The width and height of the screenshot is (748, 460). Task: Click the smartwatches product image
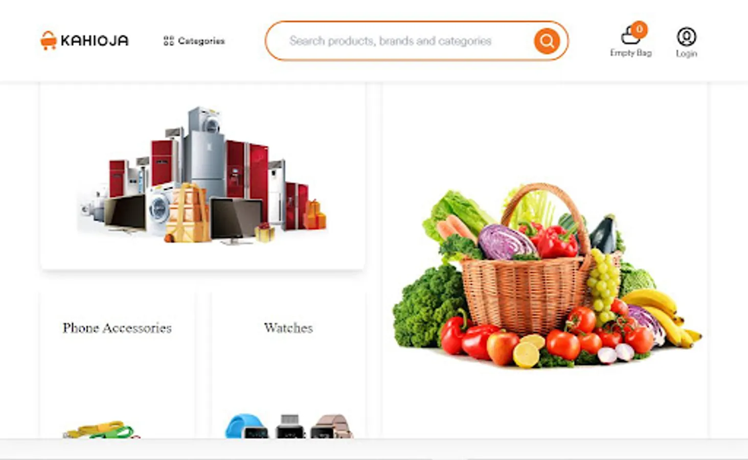[289, 426]
